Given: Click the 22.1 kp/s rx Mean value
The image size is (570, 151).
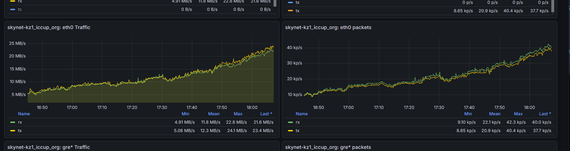Looking at the screenshot, I should [491, 122].
